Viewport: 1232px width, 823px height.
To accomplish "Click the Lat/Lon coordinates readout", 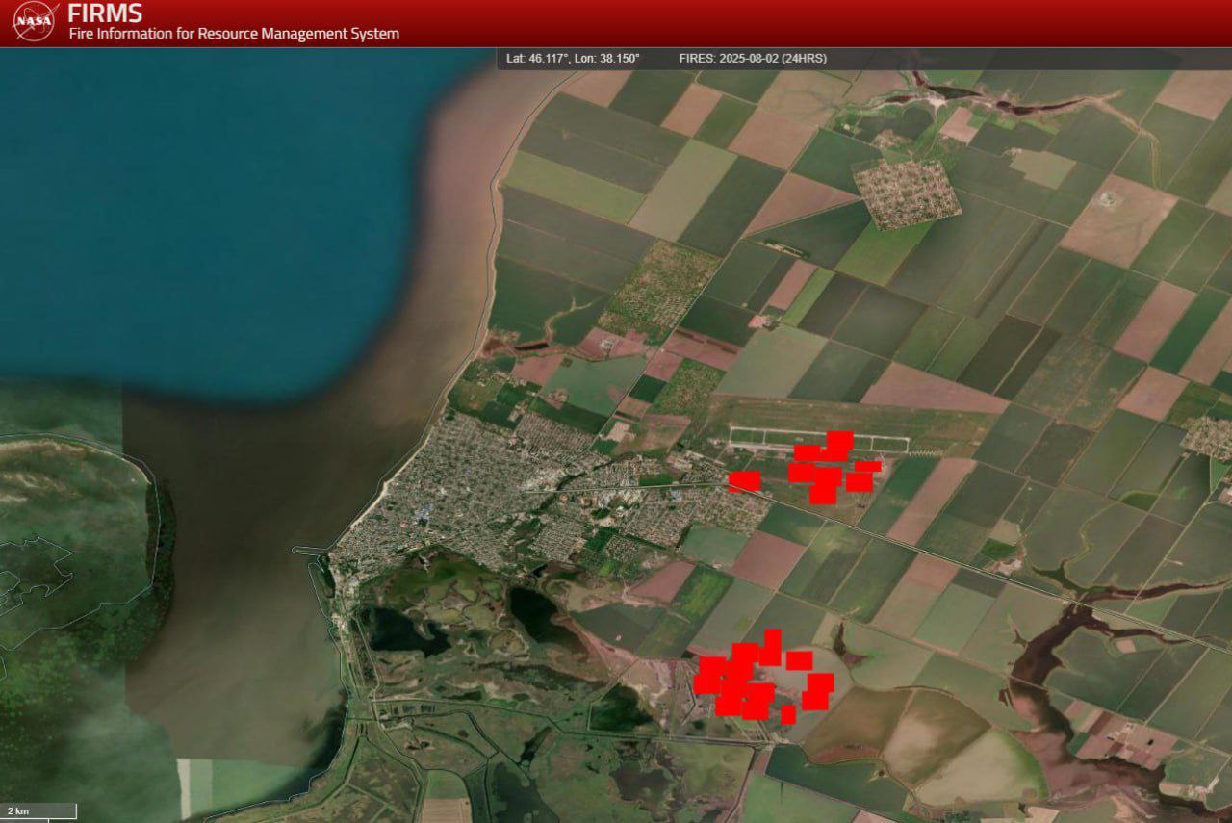I will pos(573,59).
